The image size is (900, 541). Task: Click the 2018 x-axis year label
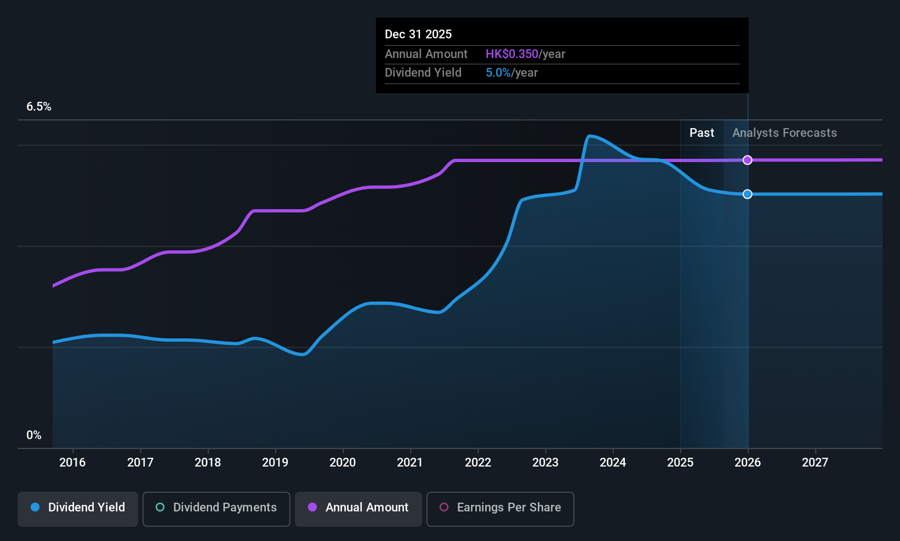(208, 463)
